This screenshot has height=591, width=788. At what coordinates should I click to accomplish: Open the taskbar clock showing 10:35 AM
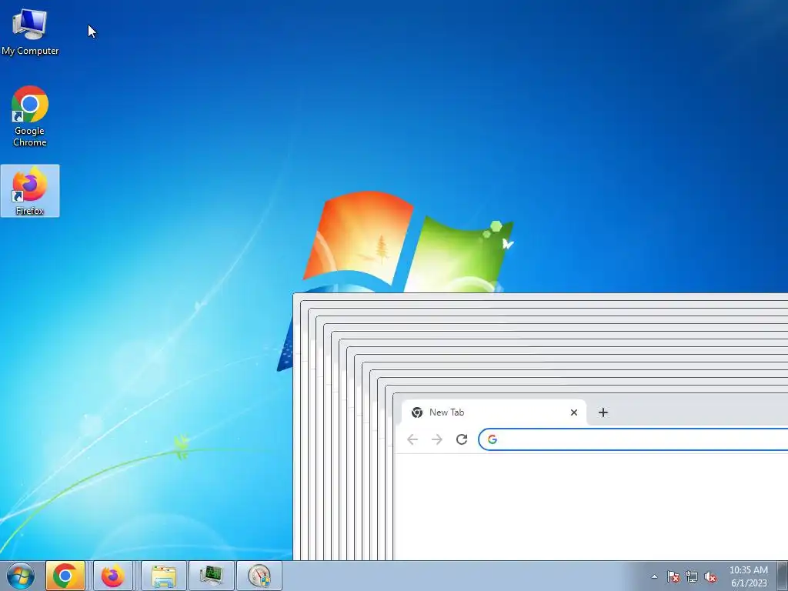click(x=749, y=576)
